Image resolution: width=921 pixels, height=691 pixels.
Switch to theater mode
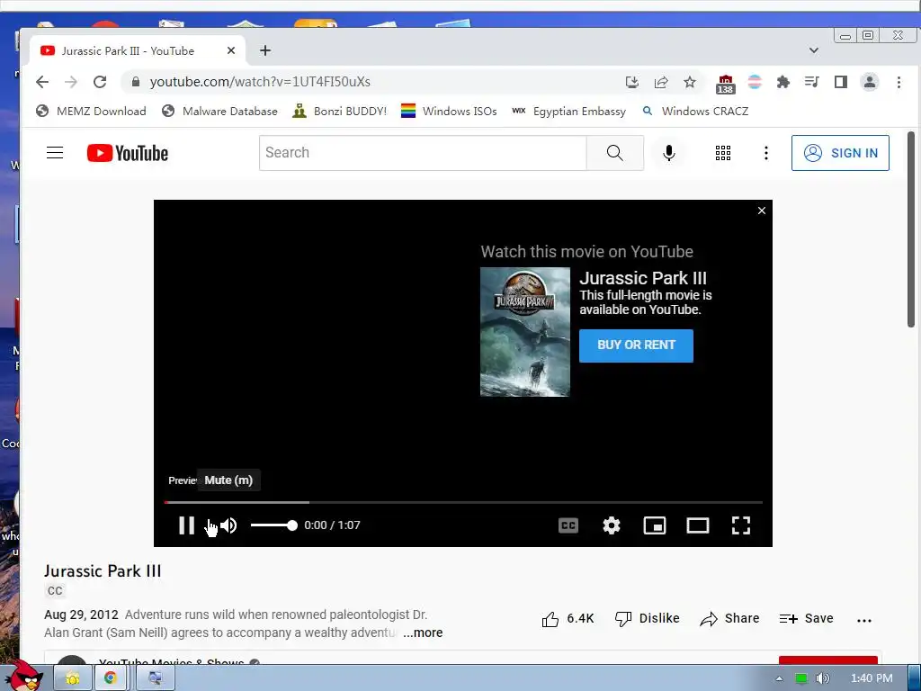tap(698, 525)
